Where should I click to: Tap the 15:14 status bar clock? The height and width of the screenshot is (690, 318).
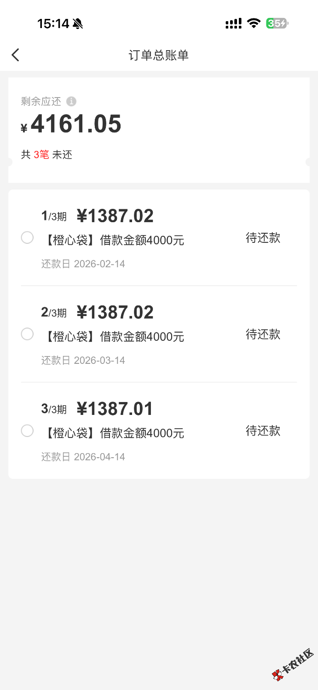click(53, 24)
